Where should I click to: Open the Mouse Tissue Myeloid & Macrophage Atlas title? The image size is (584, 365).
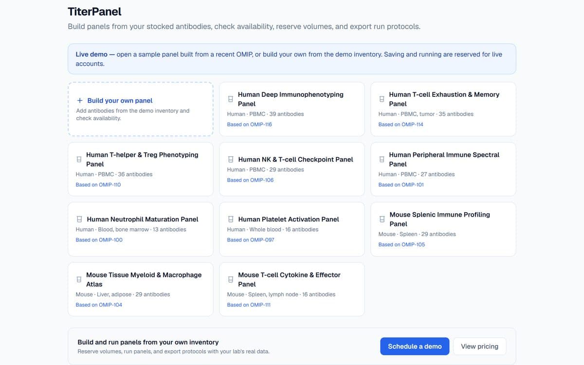point(144,279)
